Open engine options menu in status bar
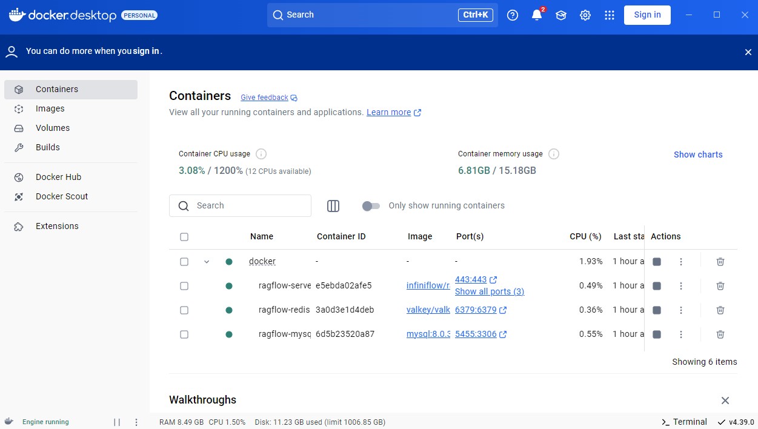Image resolution: width=758 pixels, height=429 pixels. pyautogui.click(x=136, y=422)
